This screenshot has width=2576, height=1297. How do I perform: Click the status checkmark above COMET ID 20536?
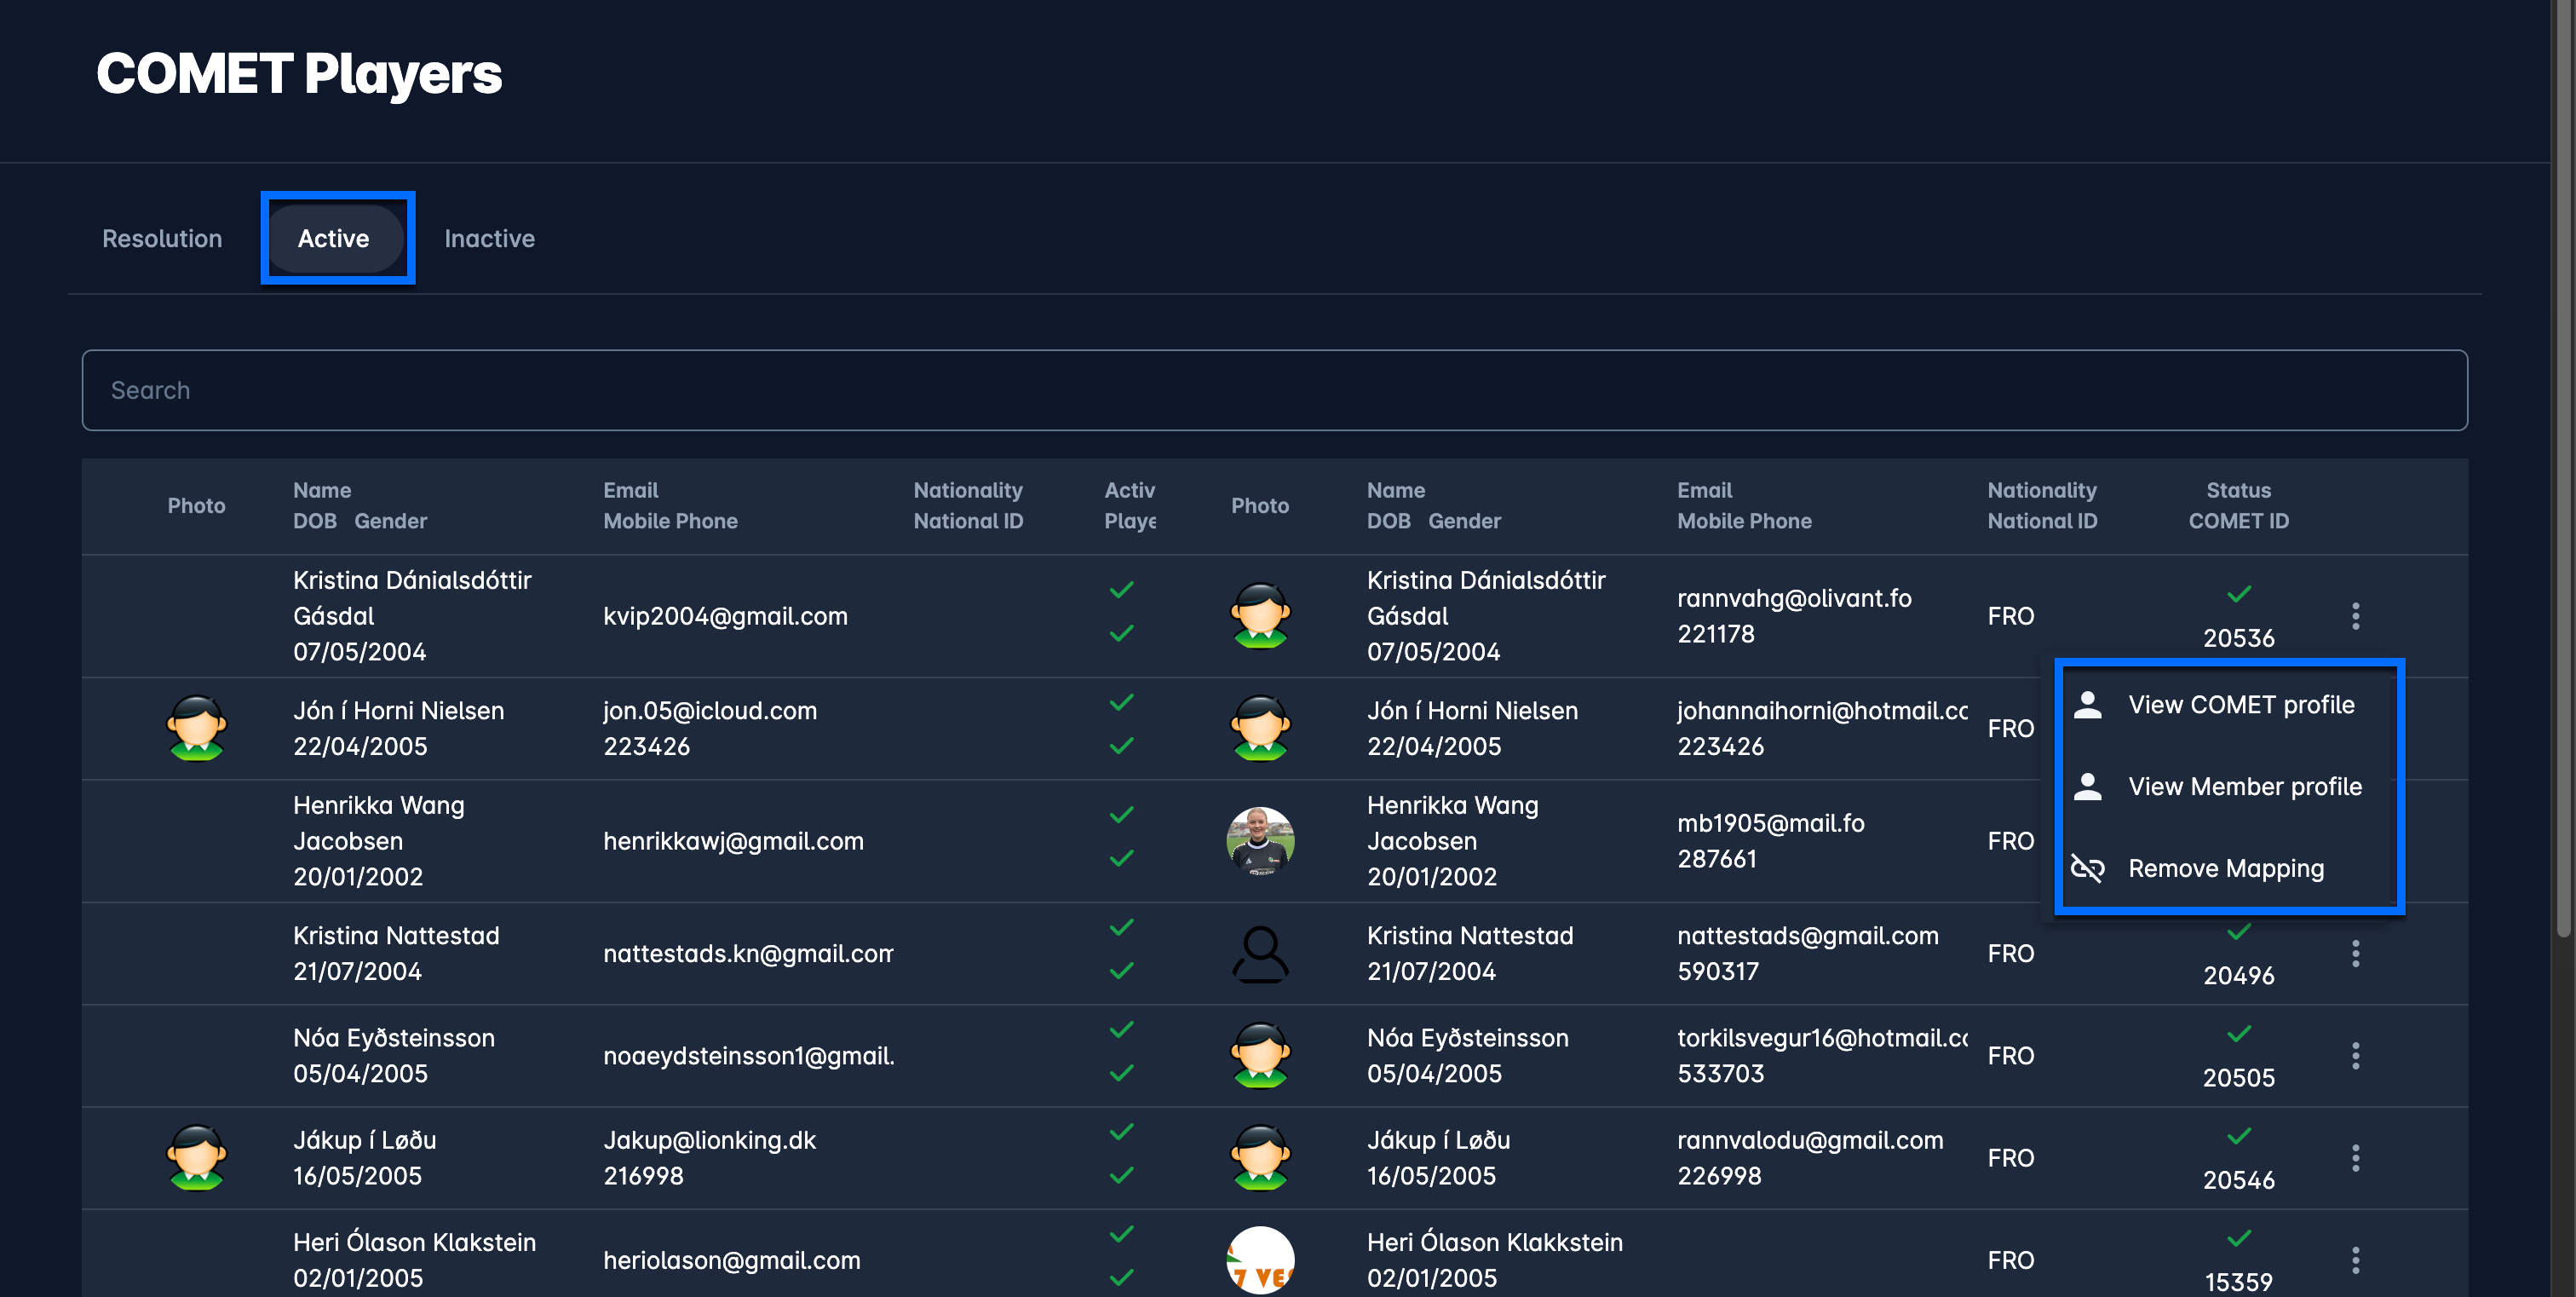pos(2239,594)
